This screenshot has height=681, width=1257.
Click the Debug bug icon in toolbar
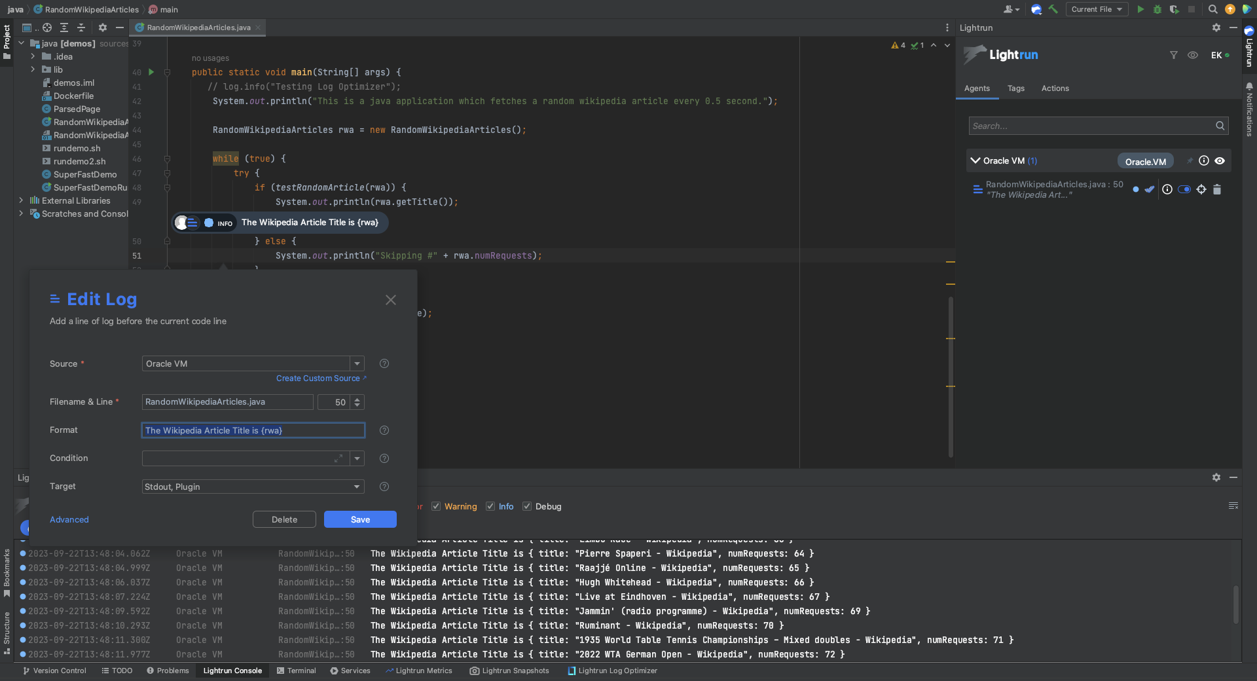[1157, 9]
